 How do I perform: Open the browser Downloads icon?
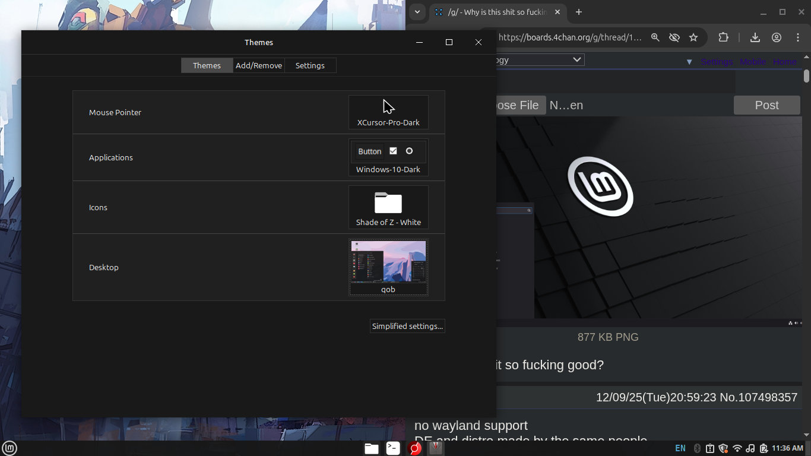pos(755,37)
